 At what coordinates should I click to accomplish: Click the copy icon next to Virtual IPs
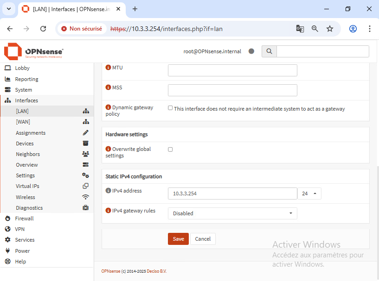(x=85, y=186)
